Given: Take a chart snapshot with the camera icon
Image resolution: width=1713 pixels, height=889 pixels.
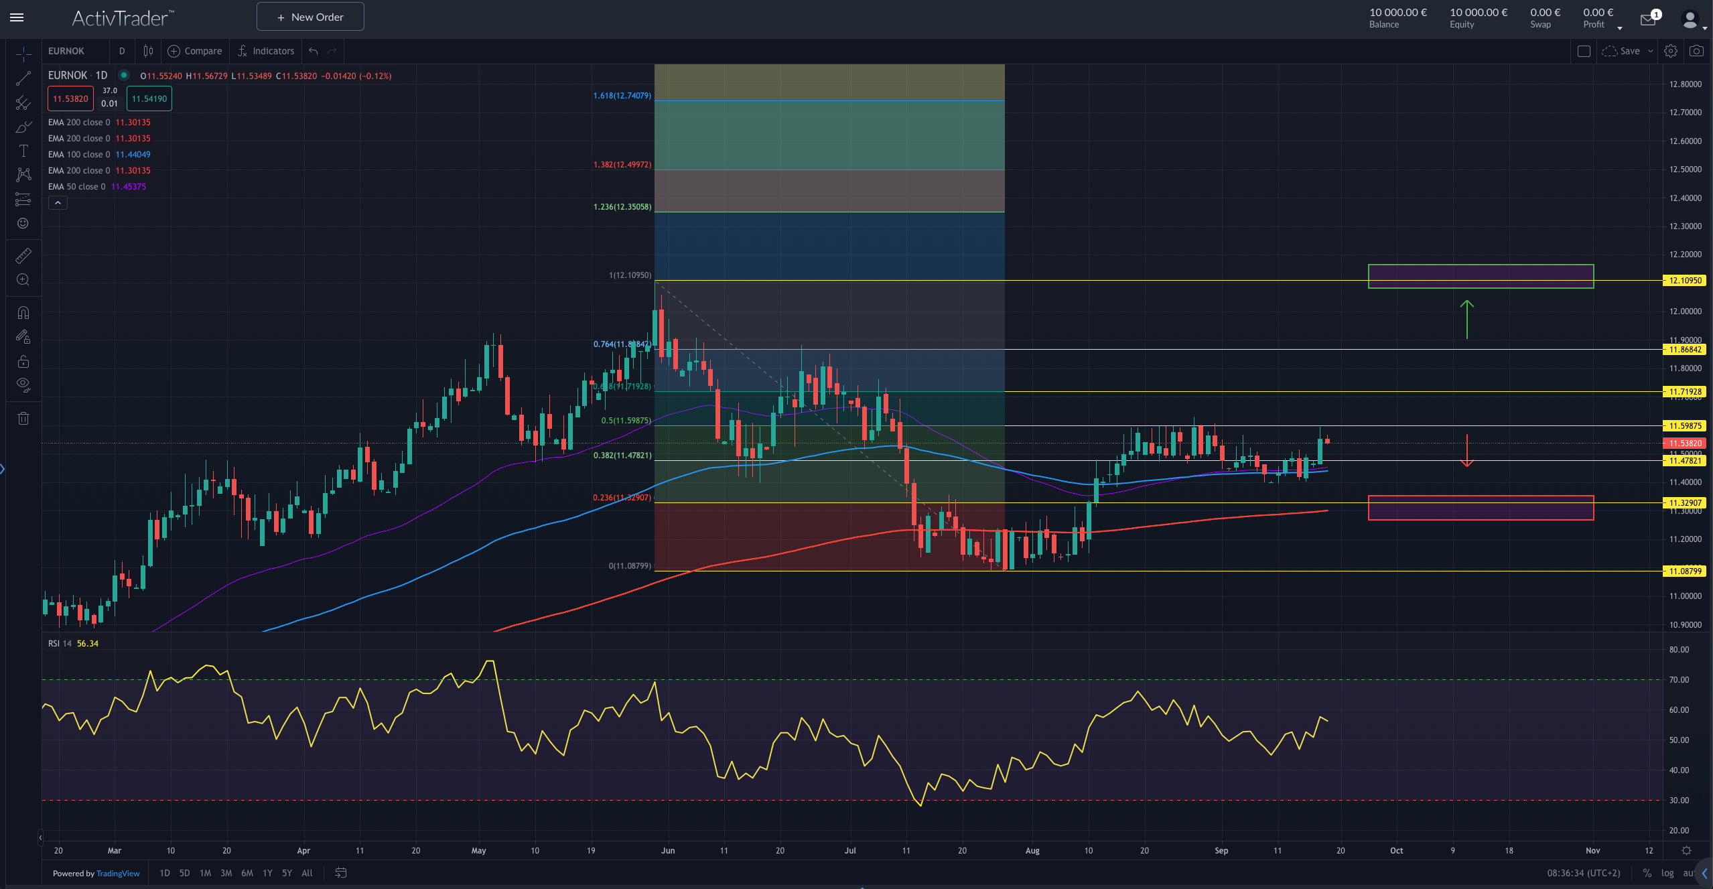Looking at the screenshot, I should (x=1696, y=50).
